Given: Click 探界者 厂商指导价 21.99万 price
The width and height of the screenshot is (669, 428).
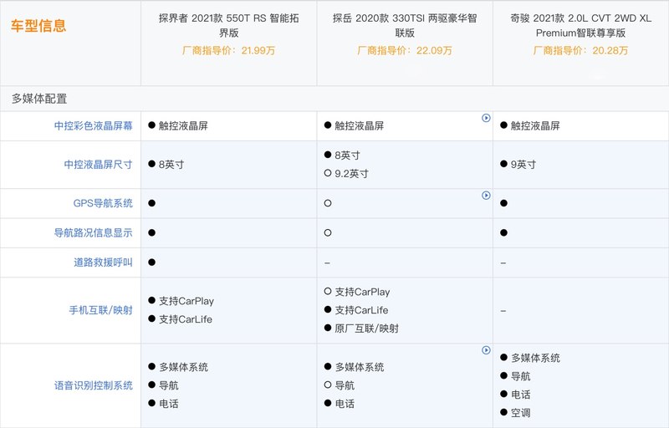Looking at the screenshot, I should [228, 51].
